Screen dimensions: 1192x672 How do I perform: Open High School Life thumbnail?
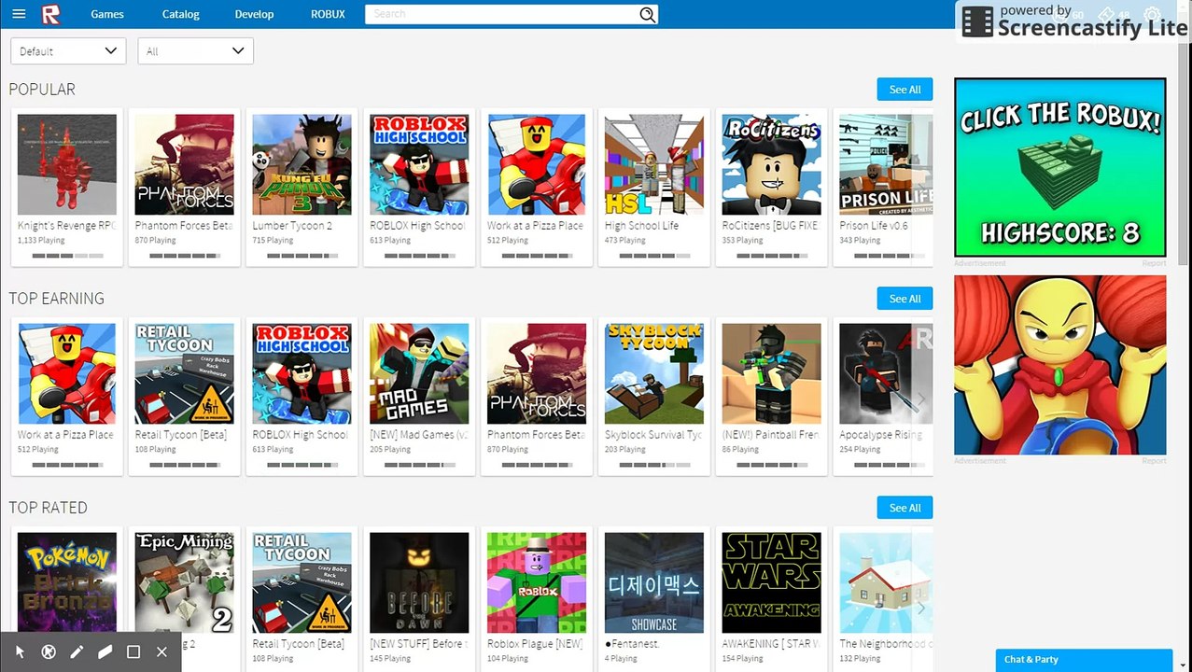(x=654, y=164)
